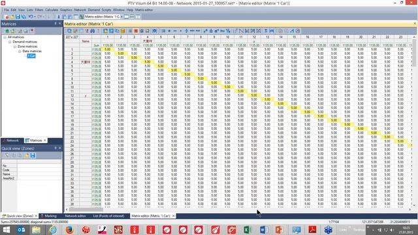Screen dimensions: 418x235
Task: Open the network file folder icon in the toolbar
Action: point(12,17)
